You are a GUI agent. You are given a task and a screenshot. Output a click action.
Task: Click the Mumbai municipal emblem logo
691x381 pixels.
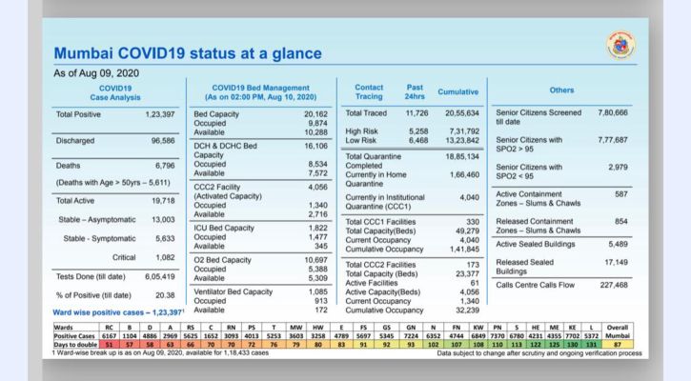(x=618, y=46)
